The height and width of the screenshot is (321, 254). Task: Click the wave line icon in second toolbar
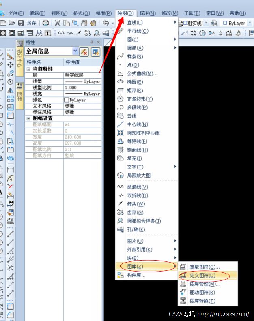(x=61, y=33)
